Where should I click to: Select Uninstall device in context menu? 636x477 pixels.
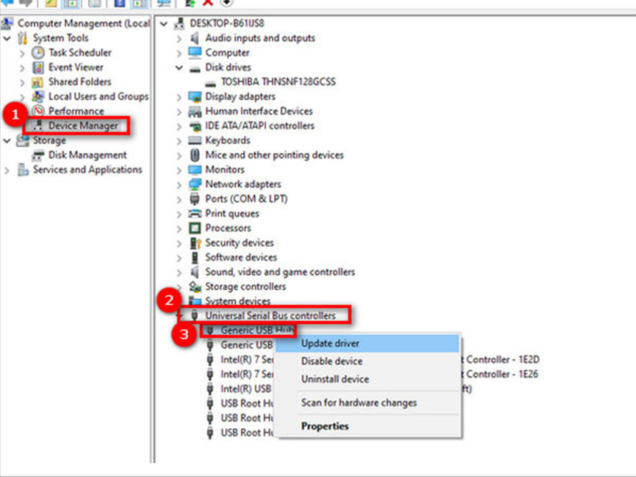(335, 379)
